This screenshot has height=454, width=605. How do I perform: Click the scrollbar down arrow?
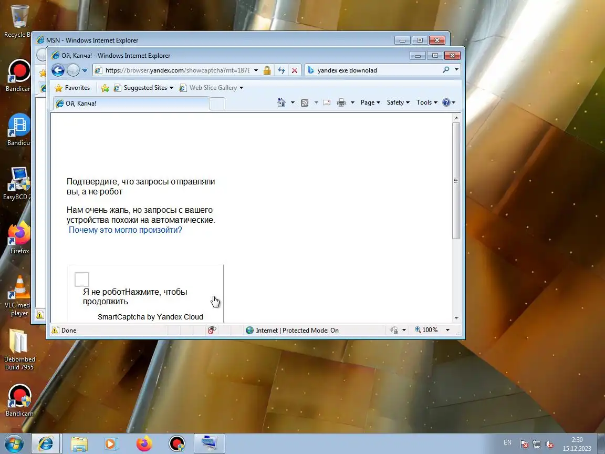456,318
